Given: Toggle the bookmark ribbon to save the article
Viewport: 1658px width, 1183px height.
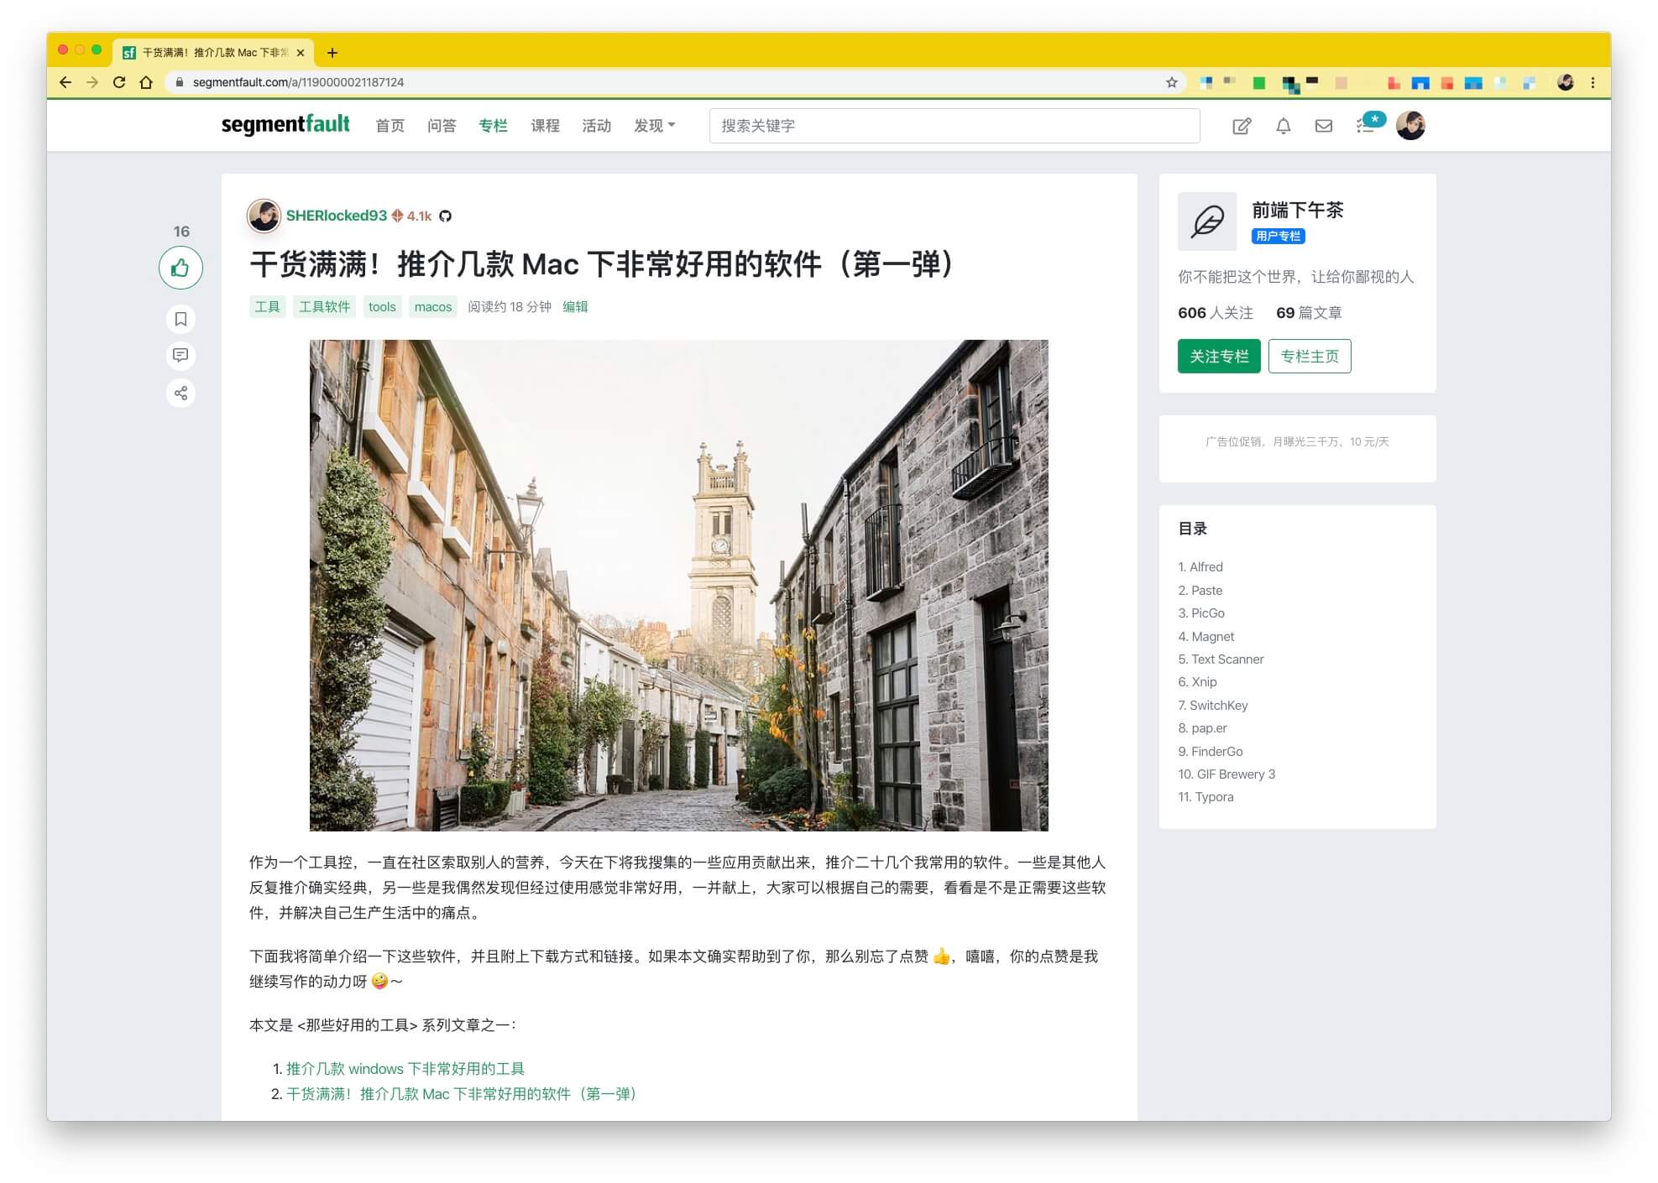Looking at the screenshot, I should pyautogui.click(x=180, y=319).
